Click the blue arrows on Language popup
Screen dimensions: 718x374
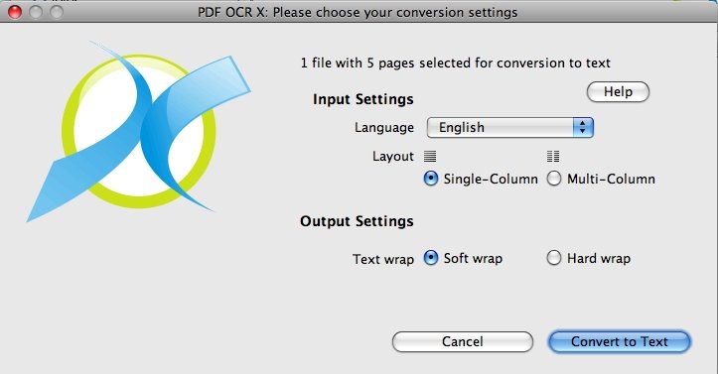tap(583, 128)
